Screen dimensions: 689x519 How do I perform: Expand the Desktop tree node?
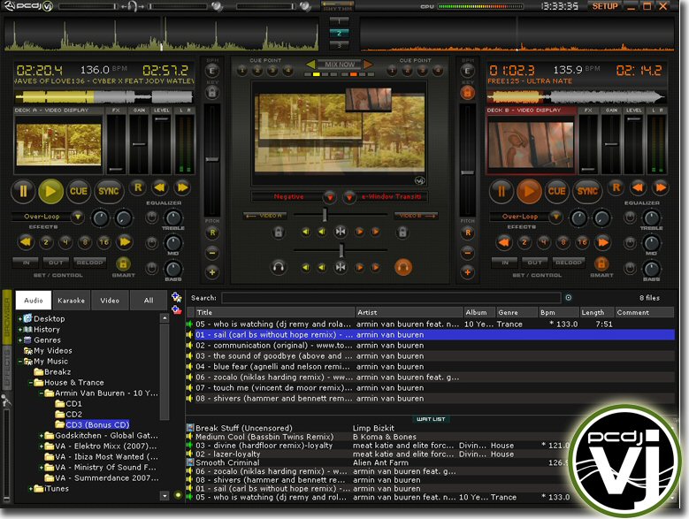tap(19, 319)
